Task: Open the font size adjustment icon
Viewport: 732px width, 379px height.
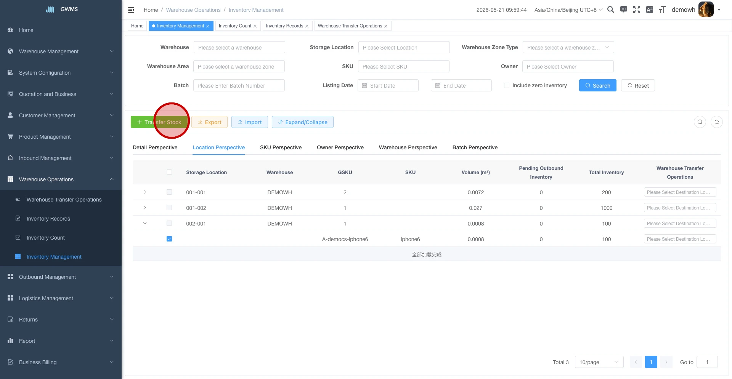Action: [663, 10]
